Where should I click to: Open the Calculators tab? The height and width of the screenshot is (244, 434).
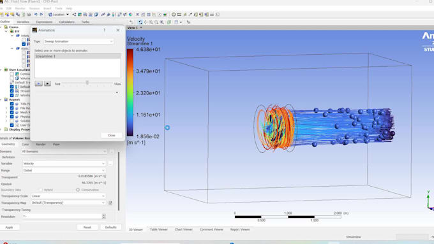point(67,22)
